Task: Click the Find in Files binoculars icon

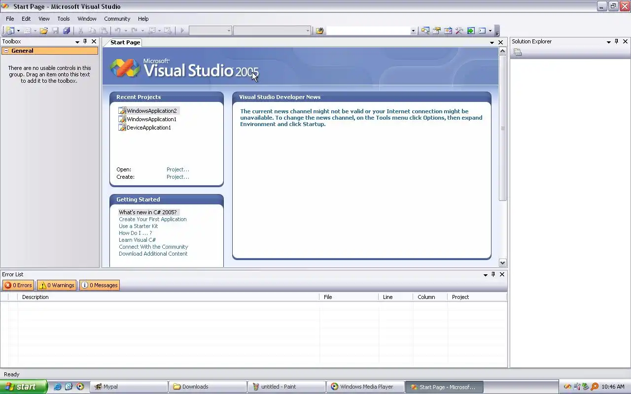Action: pos(319,31)
